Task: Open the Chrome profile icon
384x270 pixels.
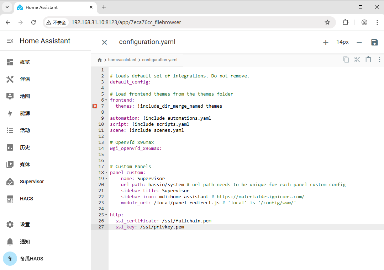Action: (x=364, y=22)
